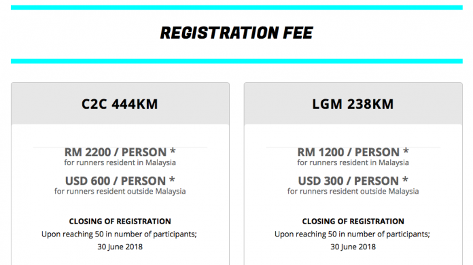Click the outside Malaysia note under USD 300
The height and width of the screenshot is (265, 473).
coord(353,192)
